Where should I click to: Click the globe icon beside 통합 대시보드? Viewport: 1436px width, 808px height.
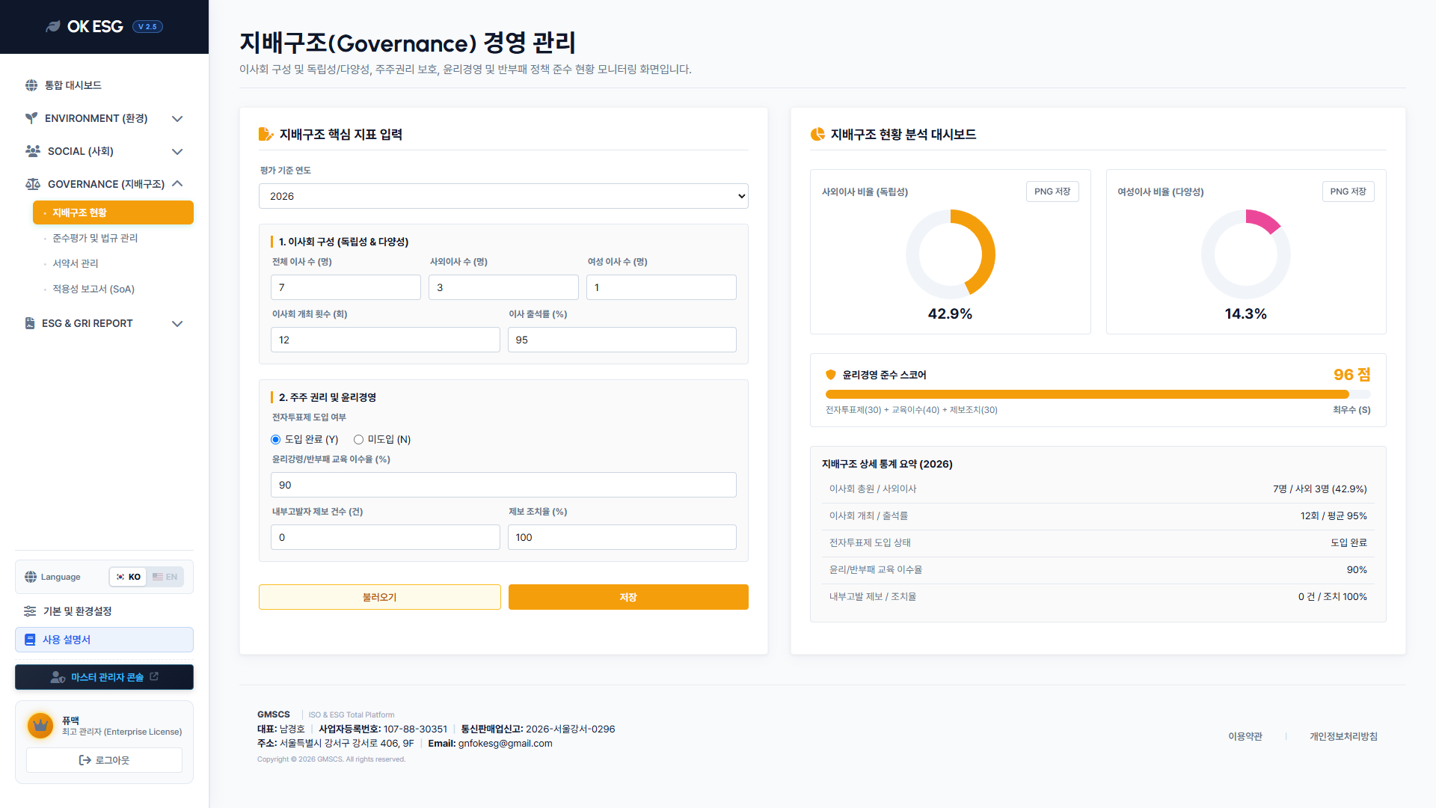coord(31,85)
